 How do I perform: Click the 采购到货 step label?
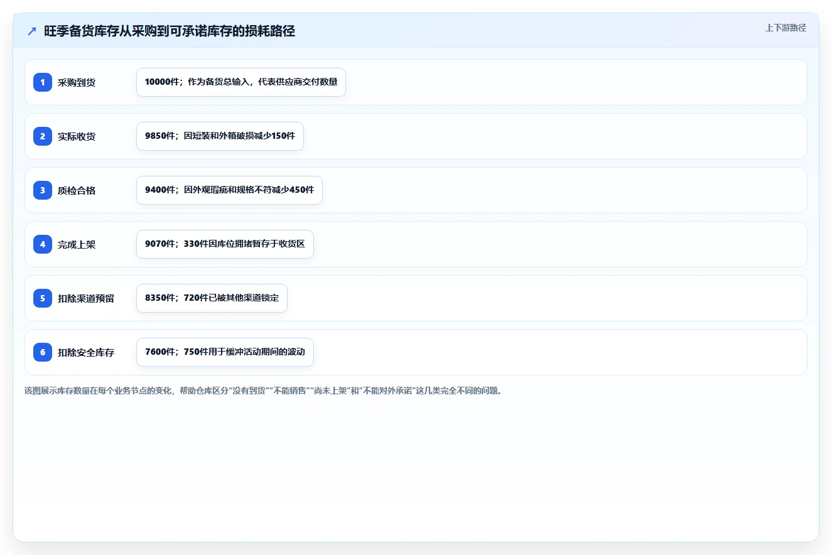[77, 82]
